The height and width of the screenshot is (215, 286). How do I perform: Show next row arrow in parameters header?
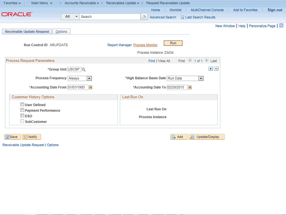click(206, 60)
